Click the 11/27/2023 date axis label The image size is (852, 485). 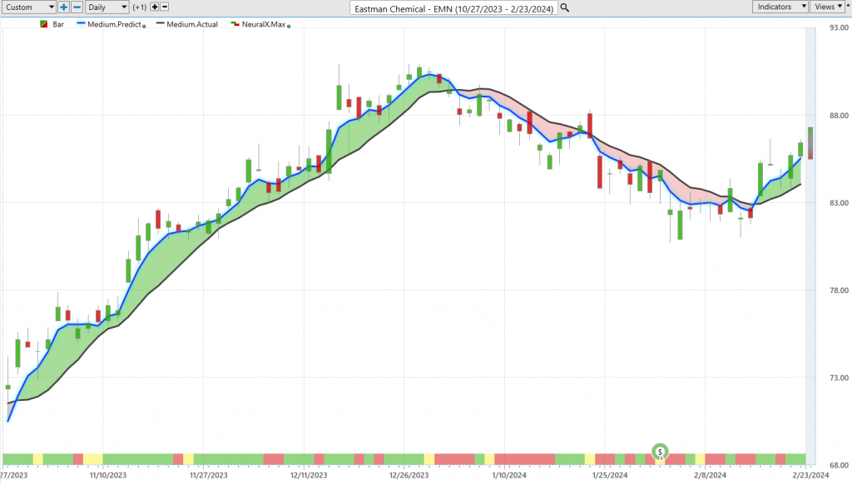coord(209,475)
